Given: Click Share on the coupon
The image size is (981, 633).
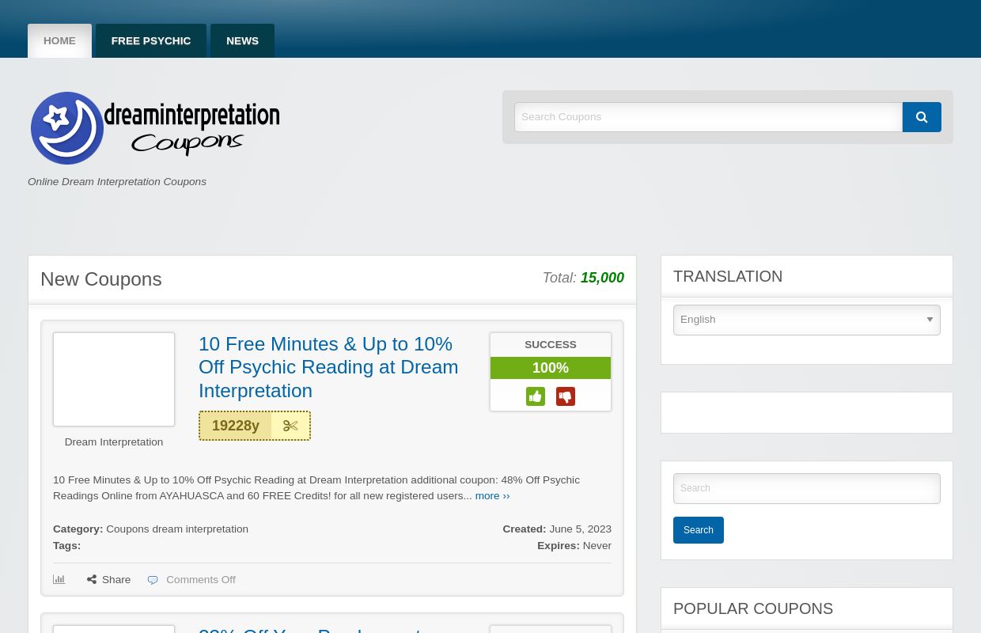Looking at the screenshot, I should point(109,580).
